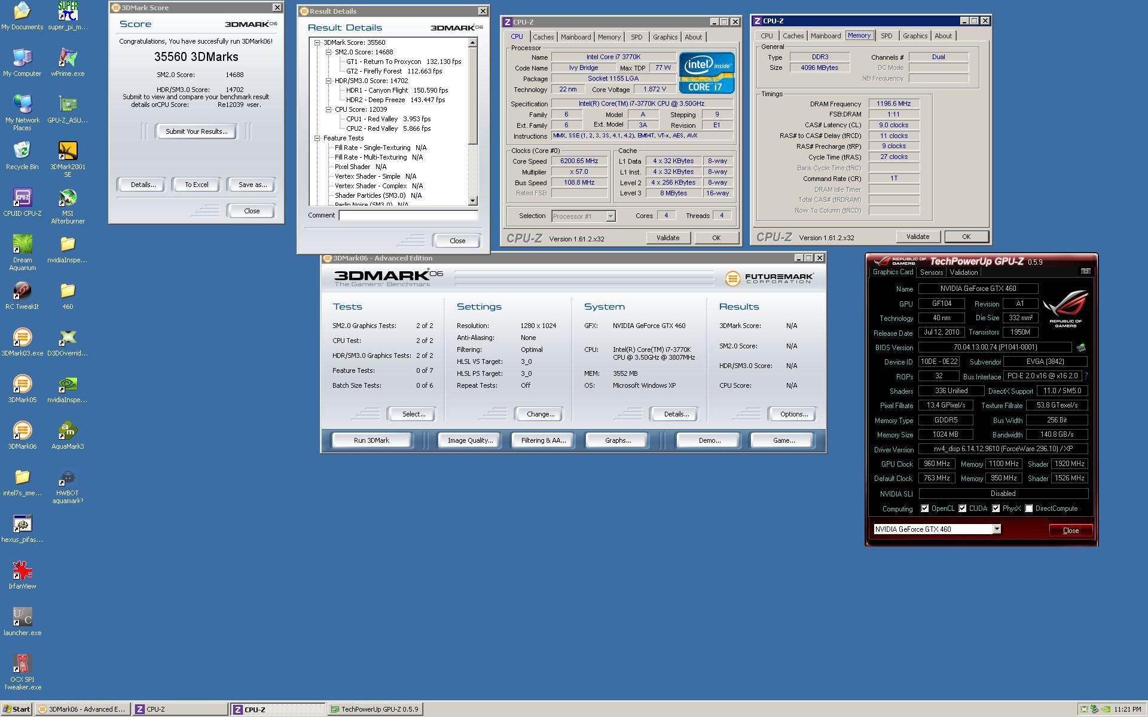This screenshot has width=1148, height=717.
Task: Launch D3DOverrider desktop icon
Action: pyautogui.click(x=68, y=342)
